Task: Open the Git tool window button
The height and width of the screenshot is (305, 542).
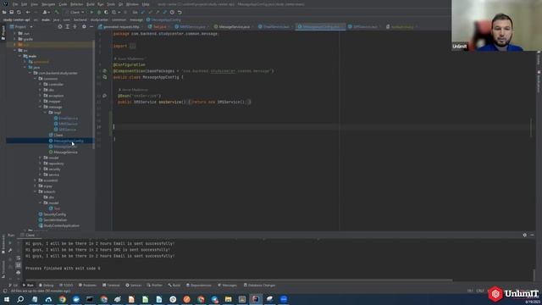Action: pos(13,286)
